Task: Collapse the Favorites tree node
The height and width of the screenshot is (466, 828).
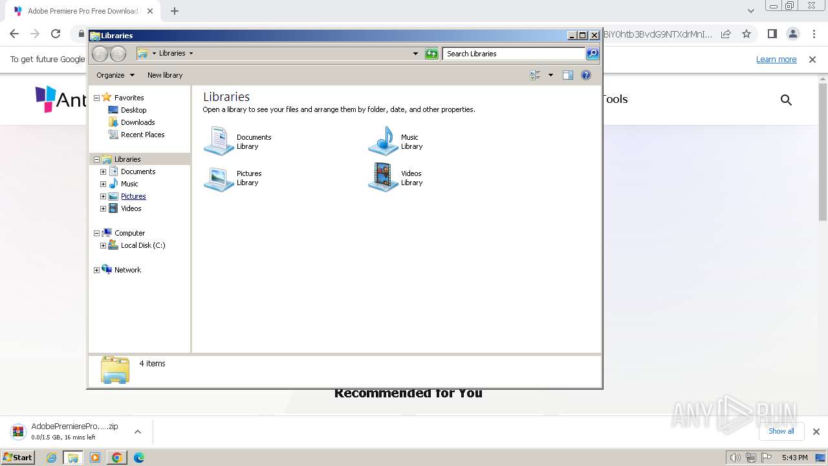Action: point(96,98)
